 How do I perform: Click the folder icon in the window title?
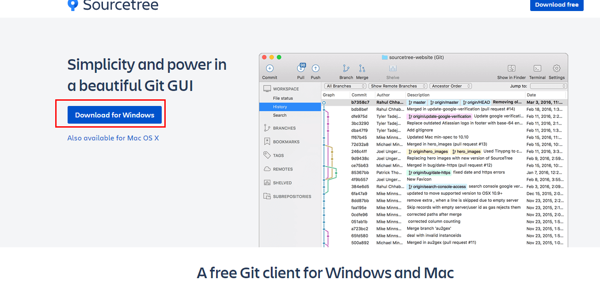(384, 57)
